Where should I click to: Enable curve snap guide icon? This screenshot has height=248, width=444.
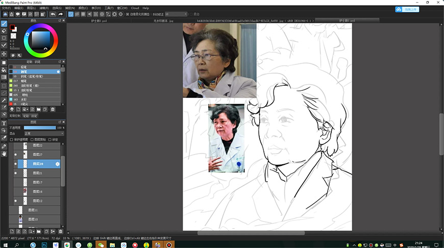[x=108, y=14]
